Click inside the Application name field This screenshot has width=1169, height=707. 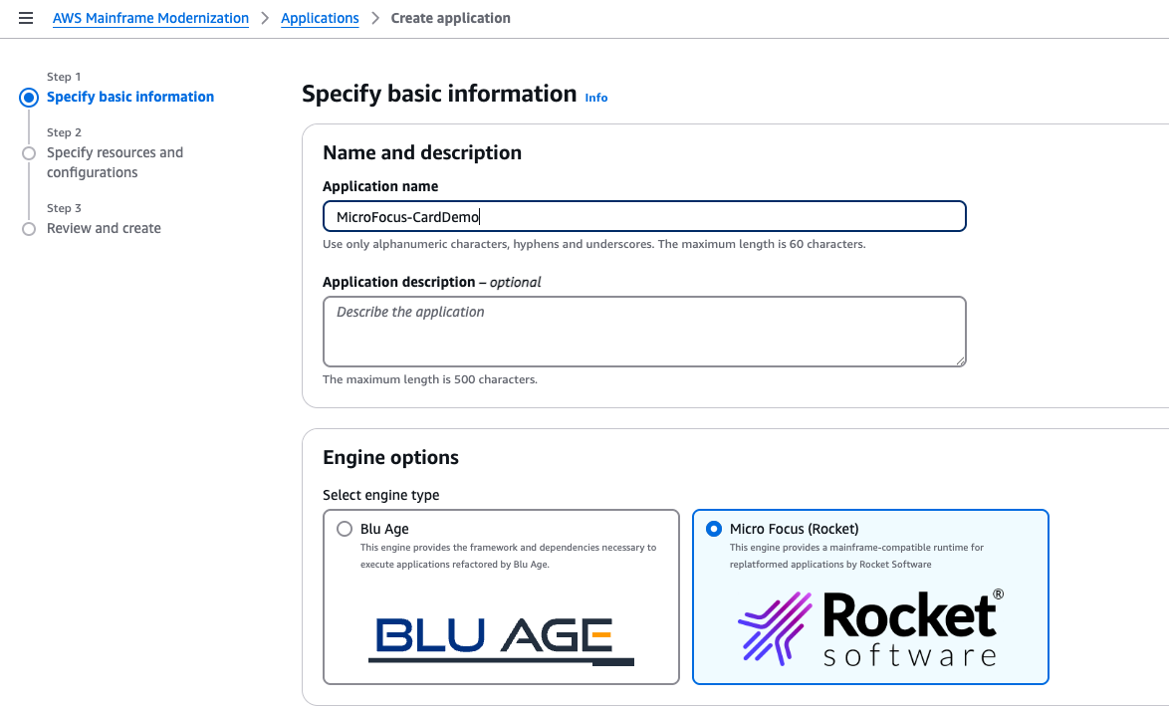click(644, 216)
